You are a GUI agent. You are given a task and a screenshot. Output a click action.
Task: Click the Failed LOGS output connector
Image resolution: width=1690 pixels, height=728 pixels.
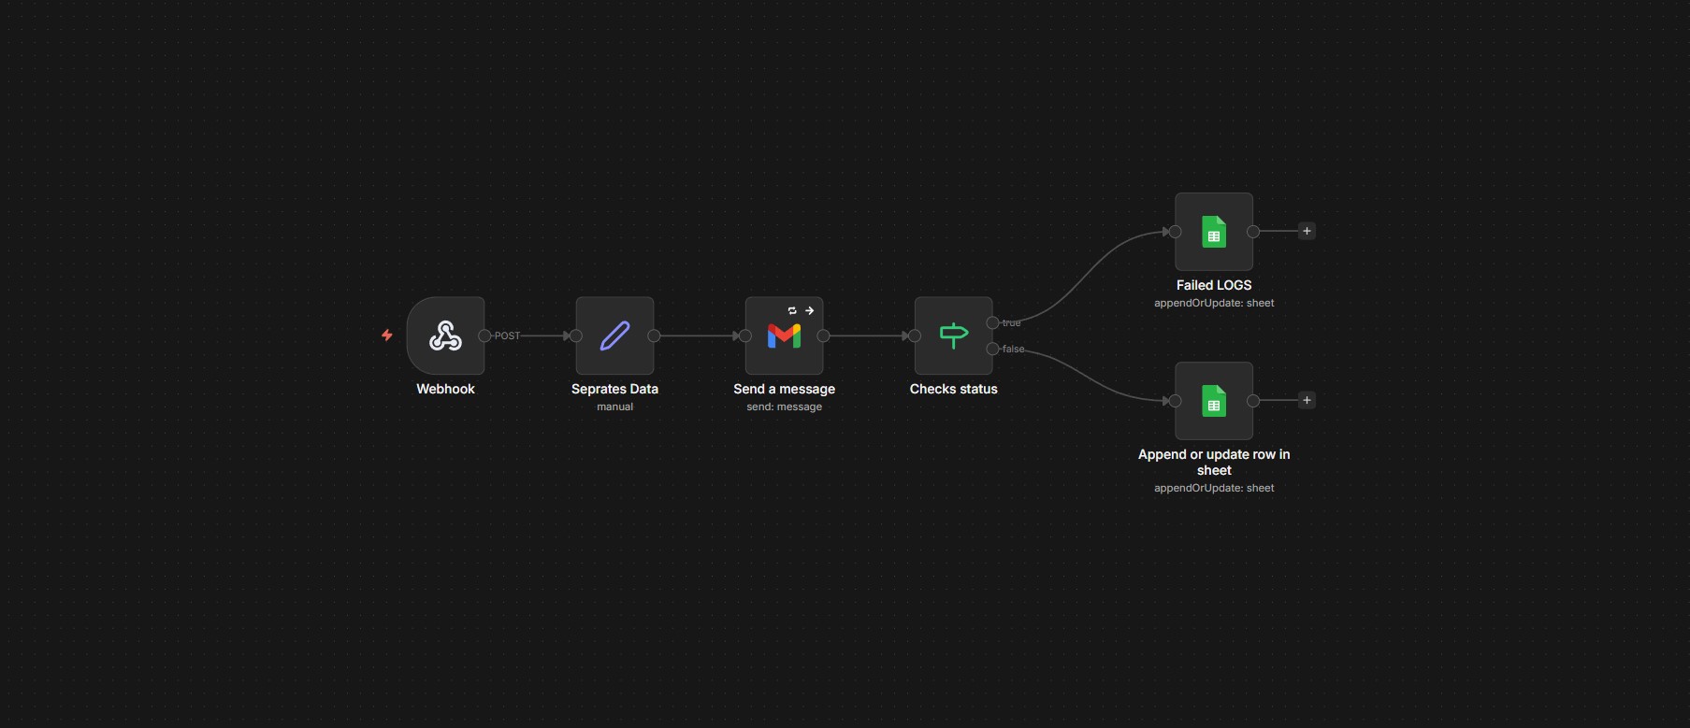(1253, 232)
